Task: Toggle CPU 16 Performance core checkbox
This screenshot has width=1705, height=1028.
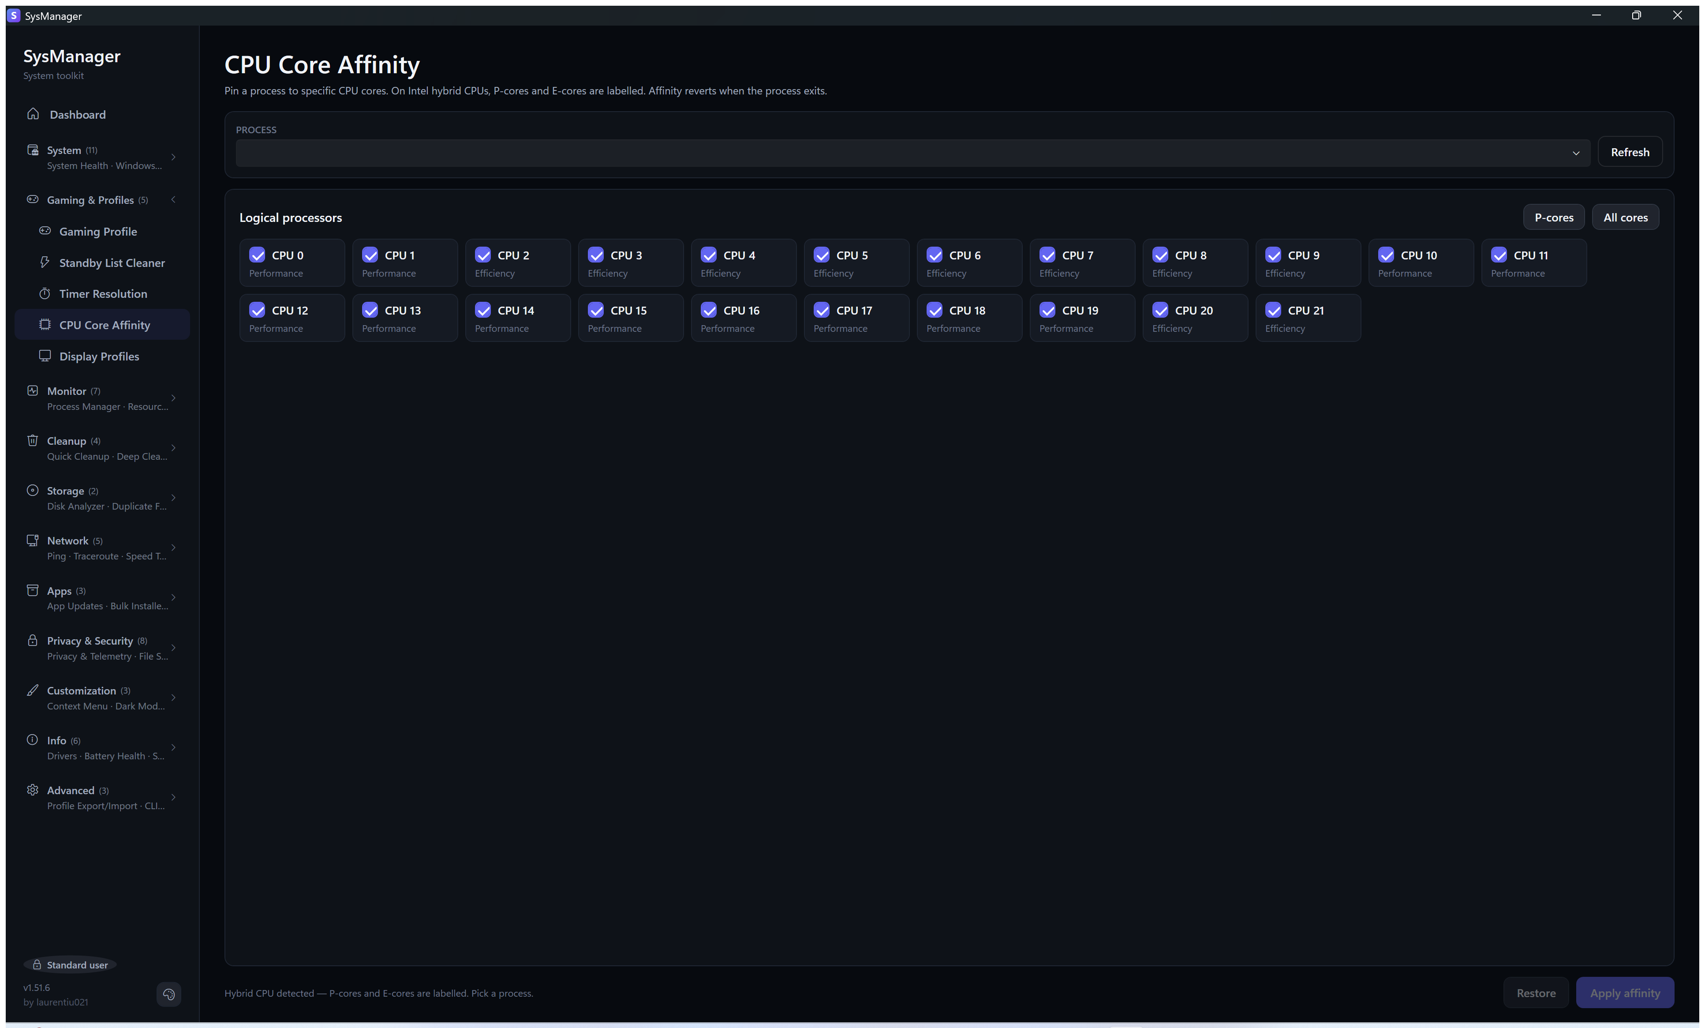Action: 709,310
